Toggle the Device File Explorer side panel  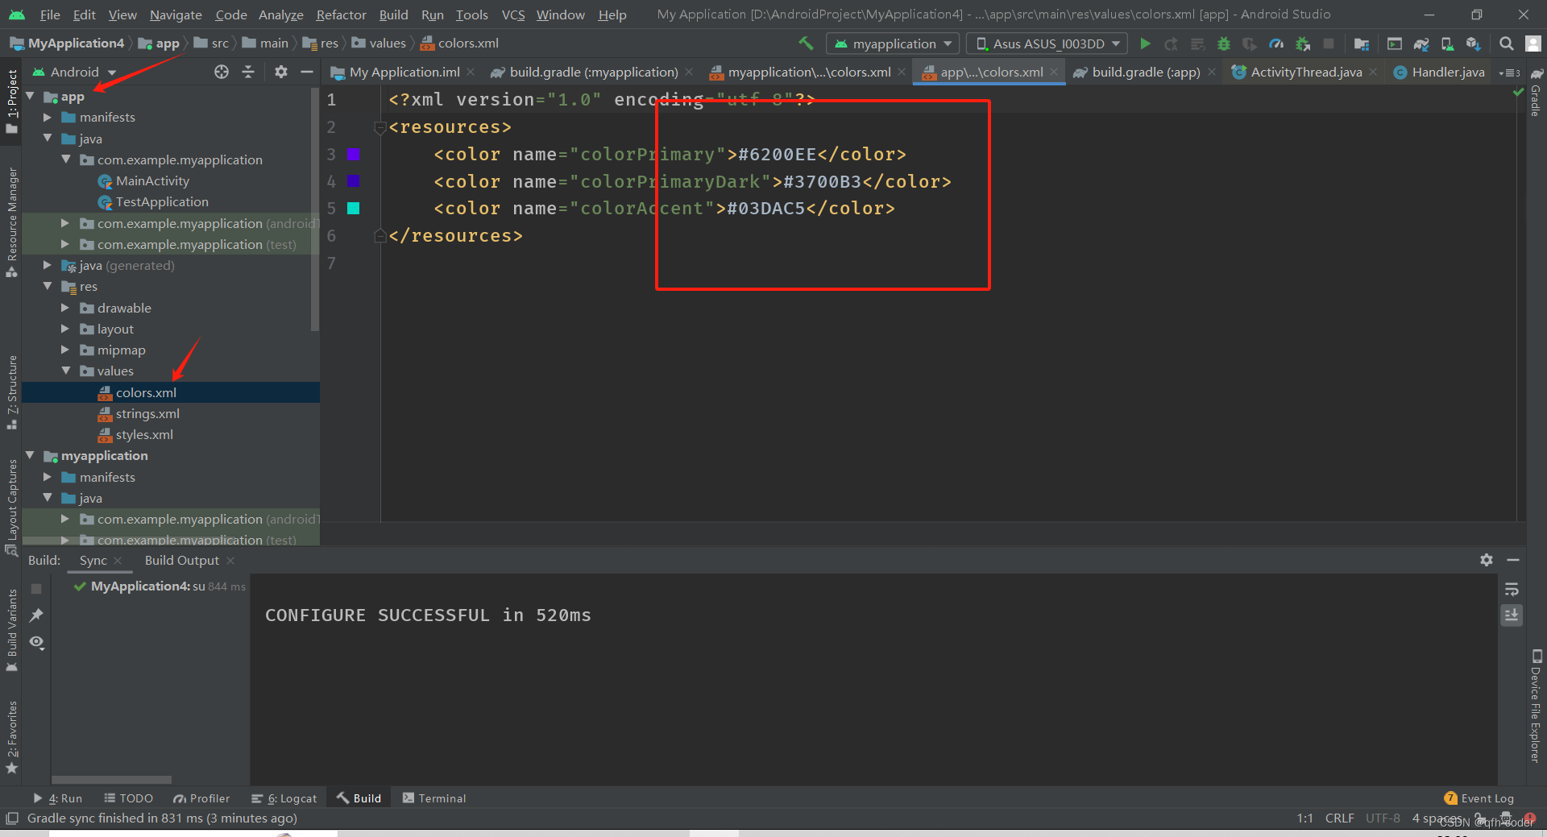pyautogui.click(x=1536, y=706)
